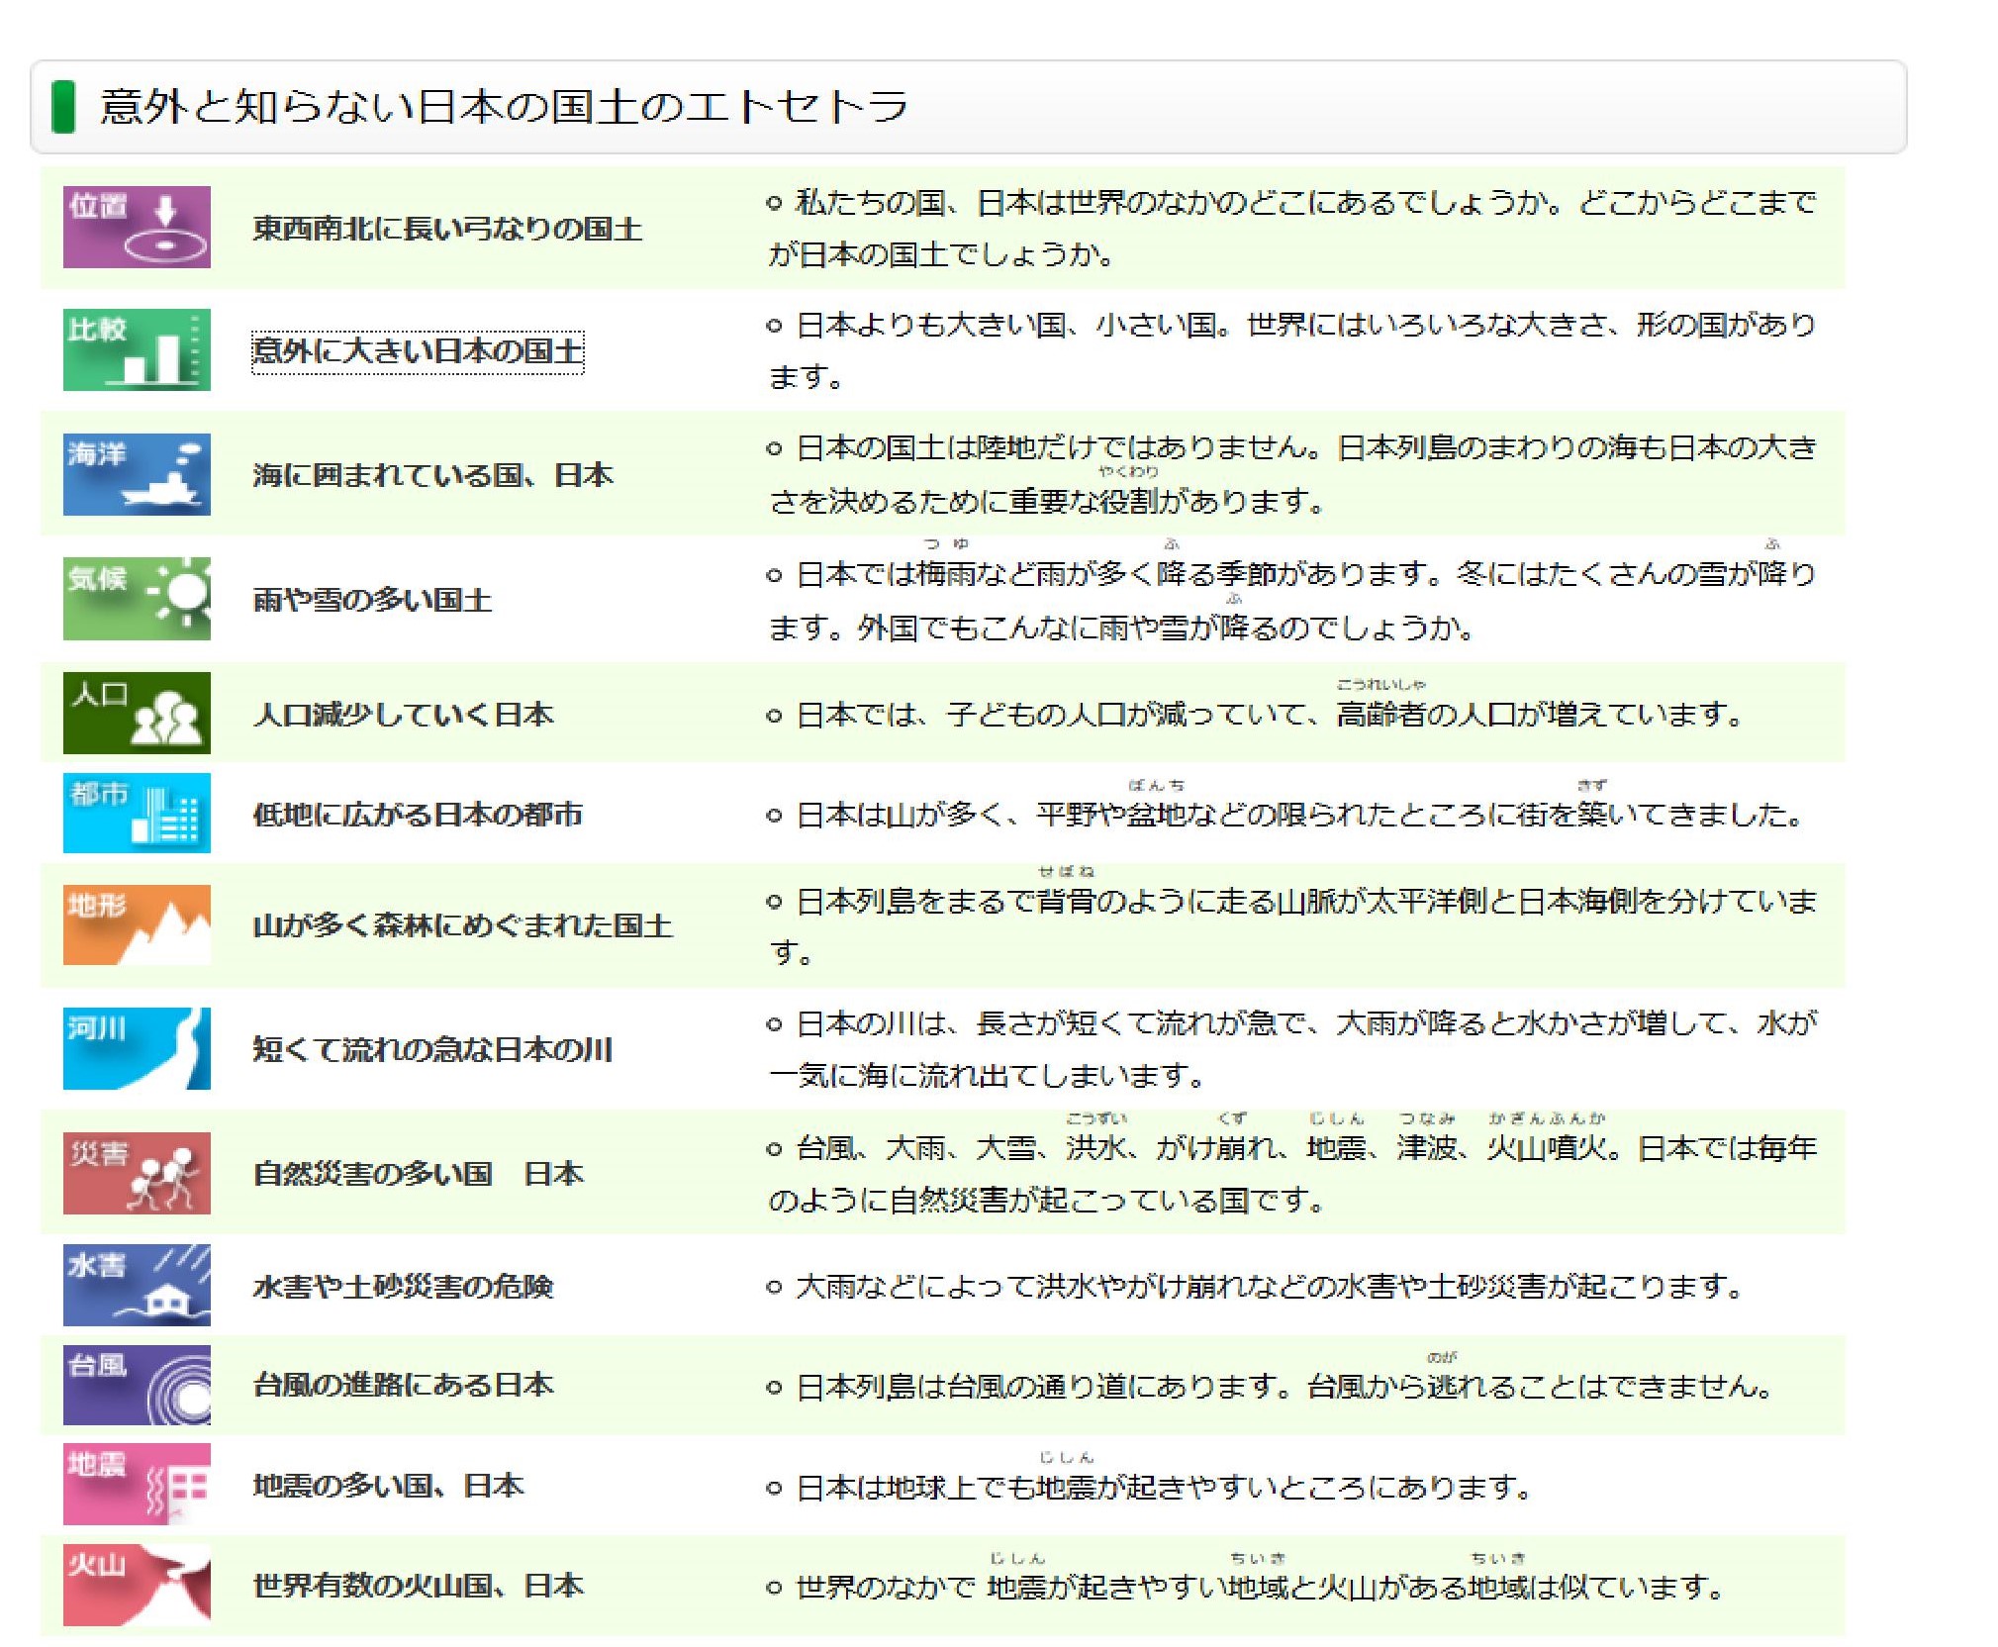Click text 地震が起きやすい地域と火山がある地域
Image resolution: width=1998 pixels, height=1647 pixels.
point(1256,1588)
